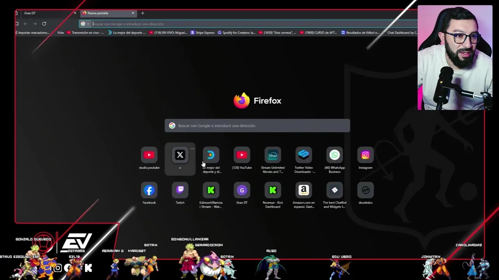Screen dimensions: 499x280
Task: Click the Firefox reload page button
Action: coord(44,24)
